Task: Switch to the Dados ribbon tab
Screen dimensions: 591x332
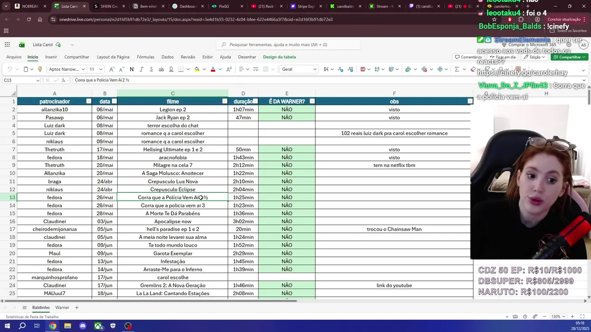Action: pyautogui.click(x=168, y=57)
